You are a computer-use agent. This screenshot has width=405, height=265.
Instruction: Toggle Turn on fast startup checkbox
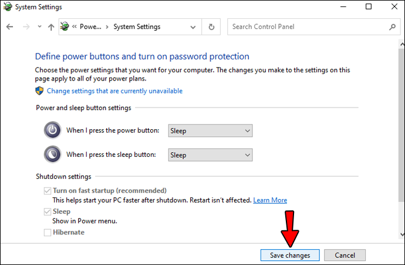point(48,191)
